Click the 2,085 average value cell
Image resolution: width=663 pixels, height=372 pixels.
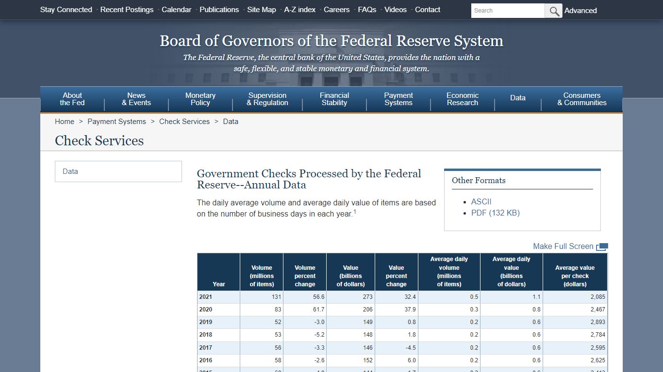pos(575,297)
